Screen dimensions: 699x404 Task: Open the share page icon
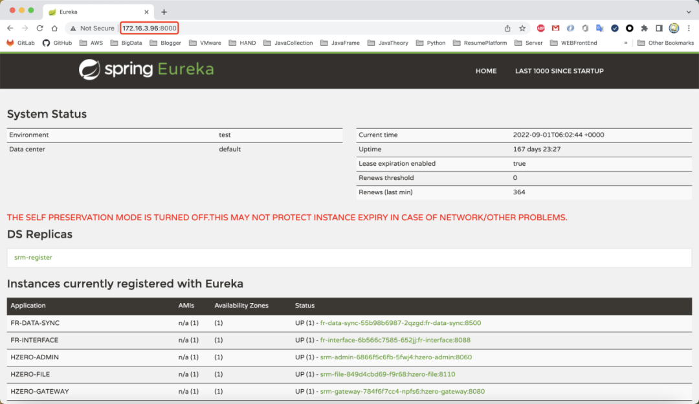pos(507,28)
